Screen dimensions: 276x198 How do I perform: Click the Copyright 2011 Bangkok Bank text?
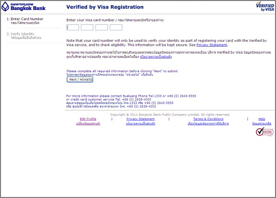click(170, 114)
